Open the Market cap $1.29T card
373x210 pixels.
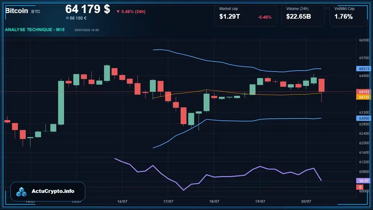(246, 15)
